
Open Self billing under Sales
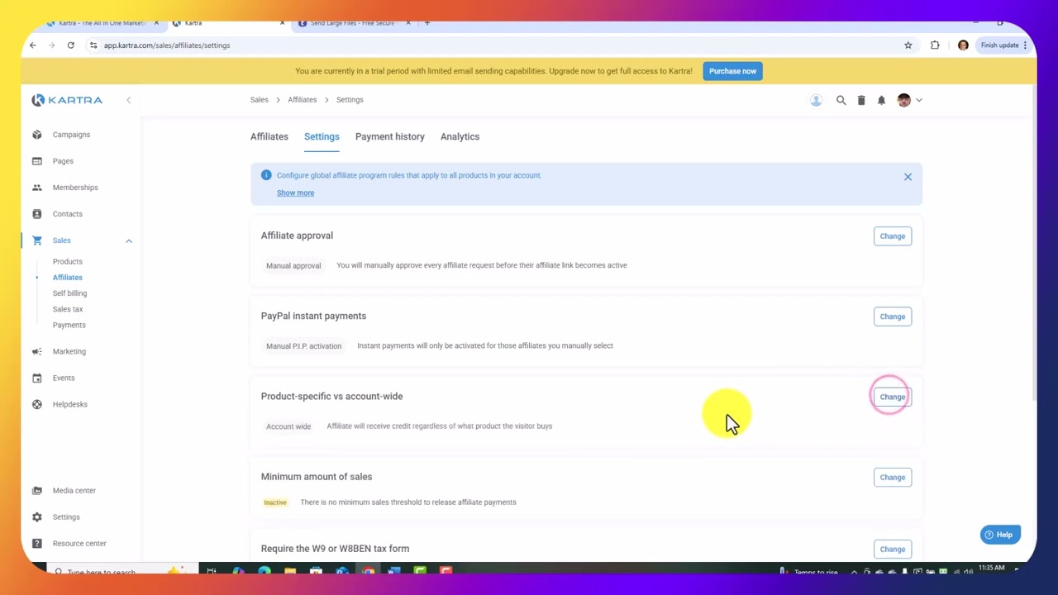point(69,293)
